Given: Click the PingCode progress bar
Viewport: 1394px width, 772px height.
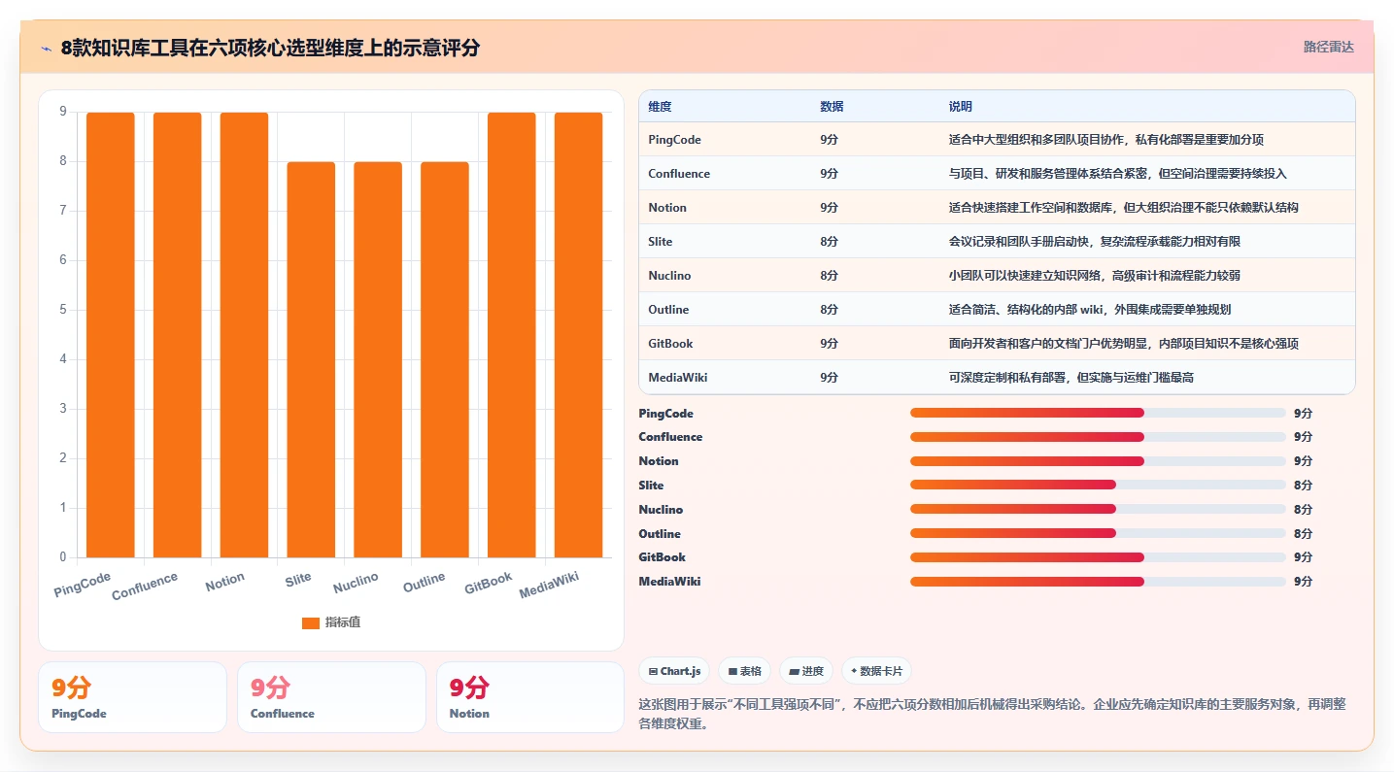Looking at the screenshot, I should 1098,413.
